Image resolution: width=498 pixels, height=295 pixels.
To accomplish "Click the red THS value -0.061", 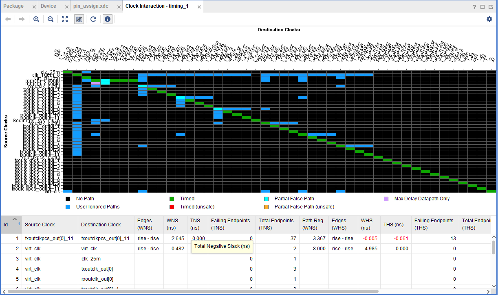I will pyautogui.click(x=401, y=239).
